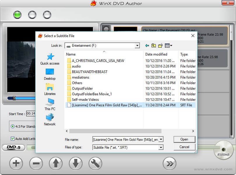The width and height of the screenshot is (236, 175).
Task: Proceed with the double-arrow next button
Action: point(170,164)
